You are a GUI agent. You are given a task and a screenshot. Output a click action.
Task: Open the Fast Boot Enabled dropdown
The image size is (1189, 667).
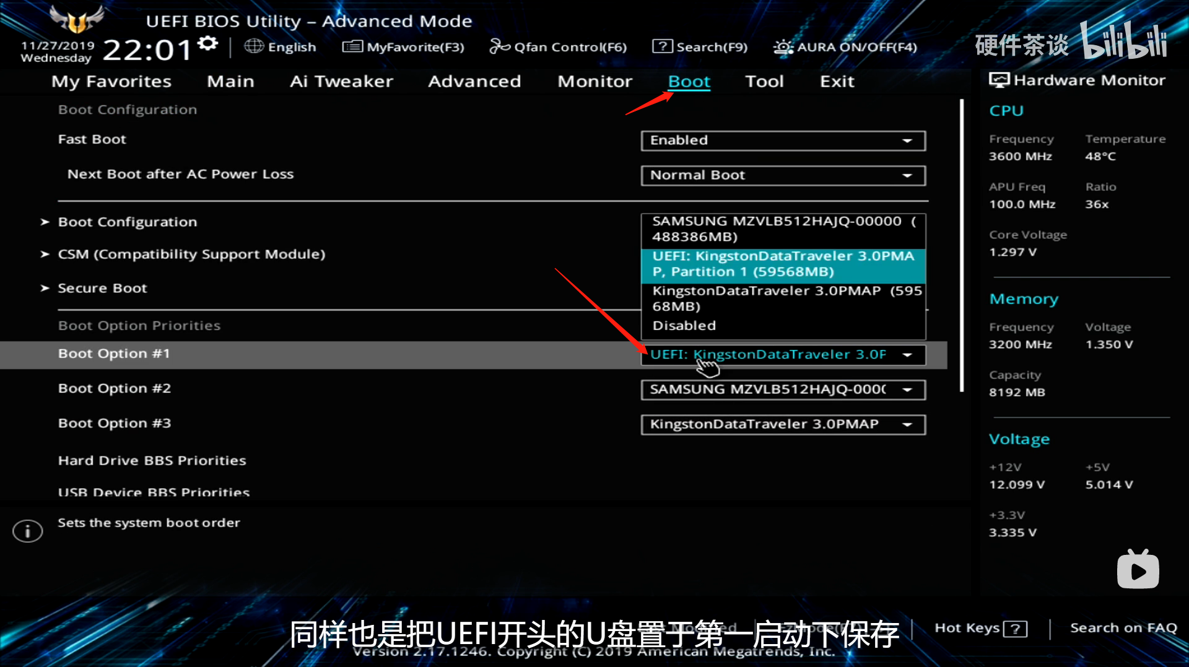pyautogui.click(x=783, y=141)
